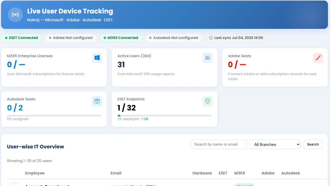Click the Active Users count 31

(121, 65)
